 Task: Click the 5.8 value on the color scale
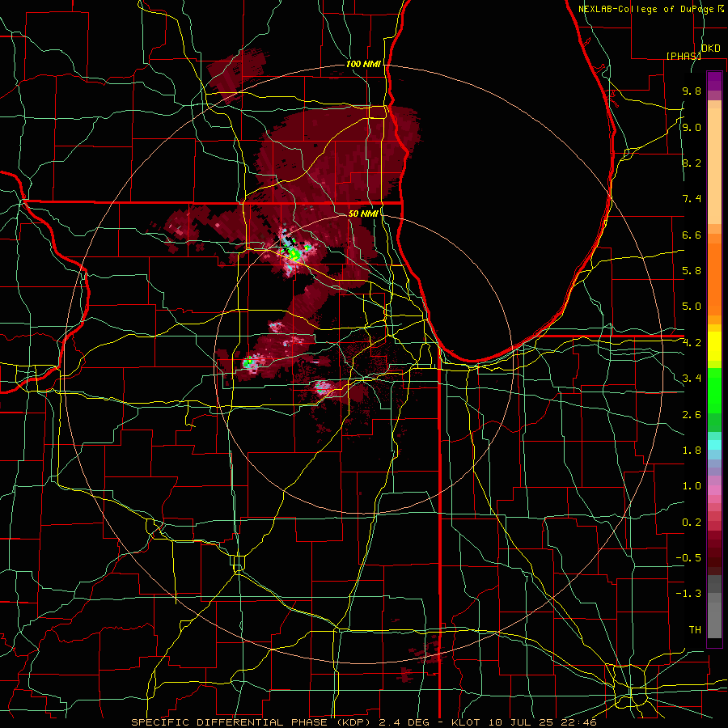coord(692,271)
